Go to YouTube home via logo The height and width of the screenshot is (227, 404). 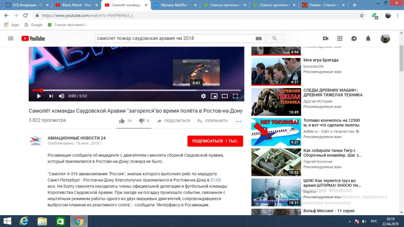click(x=33, y=38)
